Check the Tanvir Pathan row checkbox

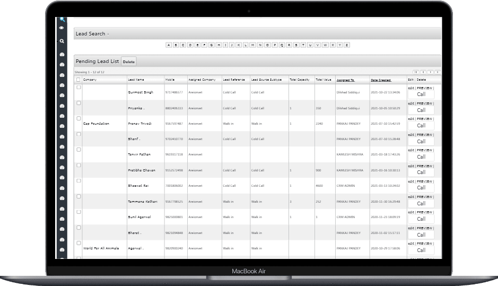tap(79, 150)
